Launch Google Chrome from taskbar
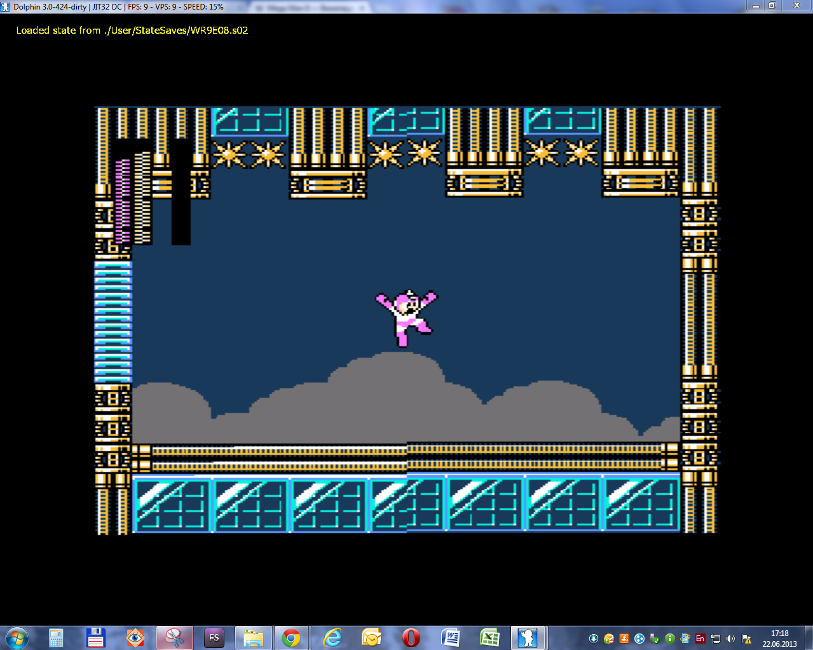This screenshot has height=650, width=813. pyautogui.click(x=292, y=638)
